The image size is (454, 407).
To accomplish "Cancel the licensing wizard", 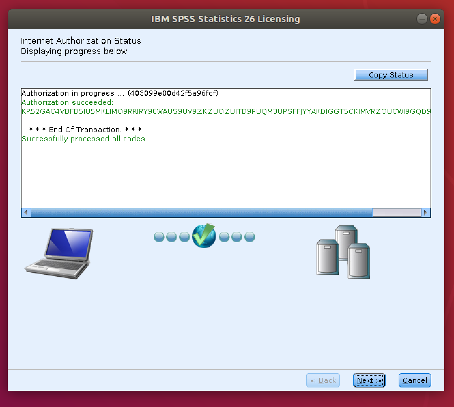I will 415,380.
